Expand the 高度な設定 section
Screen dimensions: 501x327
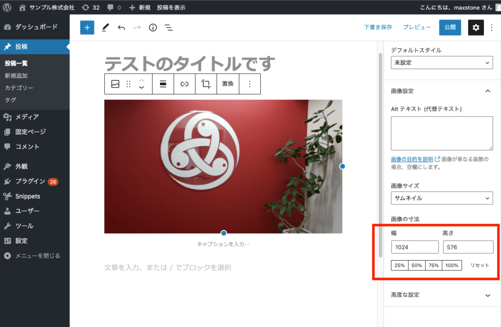coord(441,295)
